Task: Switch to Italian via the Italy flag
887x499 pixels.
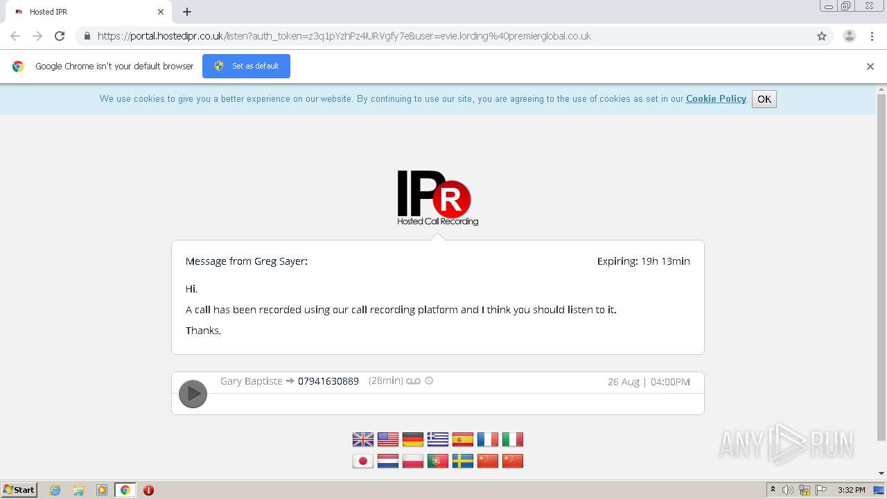Action: (513, 439)
